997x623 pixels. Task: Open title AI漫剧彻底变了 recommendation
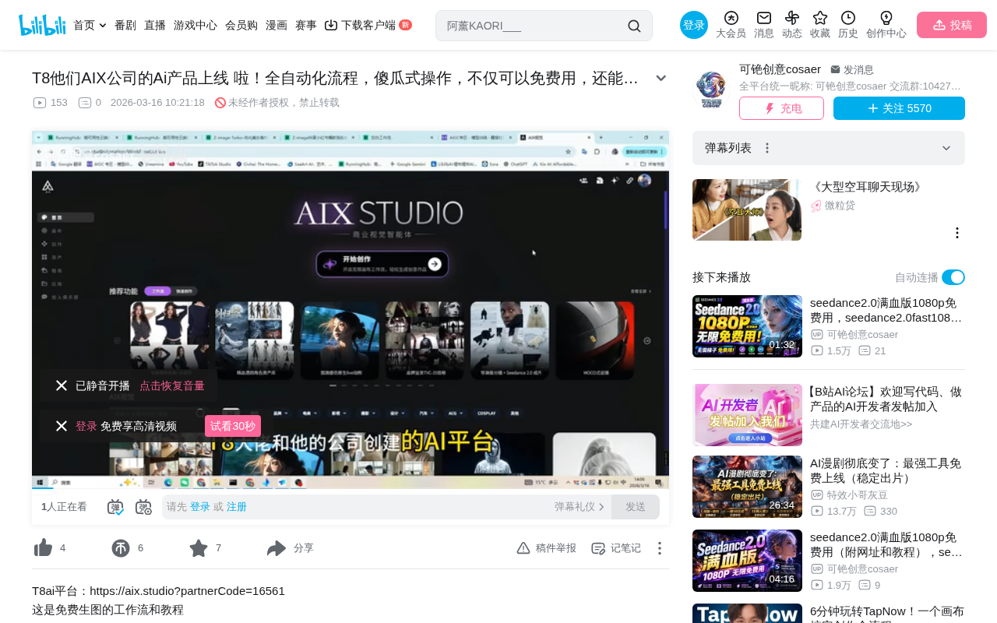[886, 470]
